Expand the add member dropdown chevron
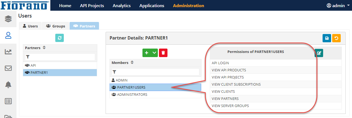The height and width of the screenshot is (118, 352). [x=154, y=53]
